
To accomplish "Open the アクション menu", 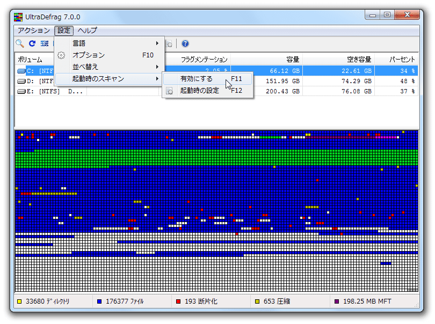I will click(x=34, y=31).
